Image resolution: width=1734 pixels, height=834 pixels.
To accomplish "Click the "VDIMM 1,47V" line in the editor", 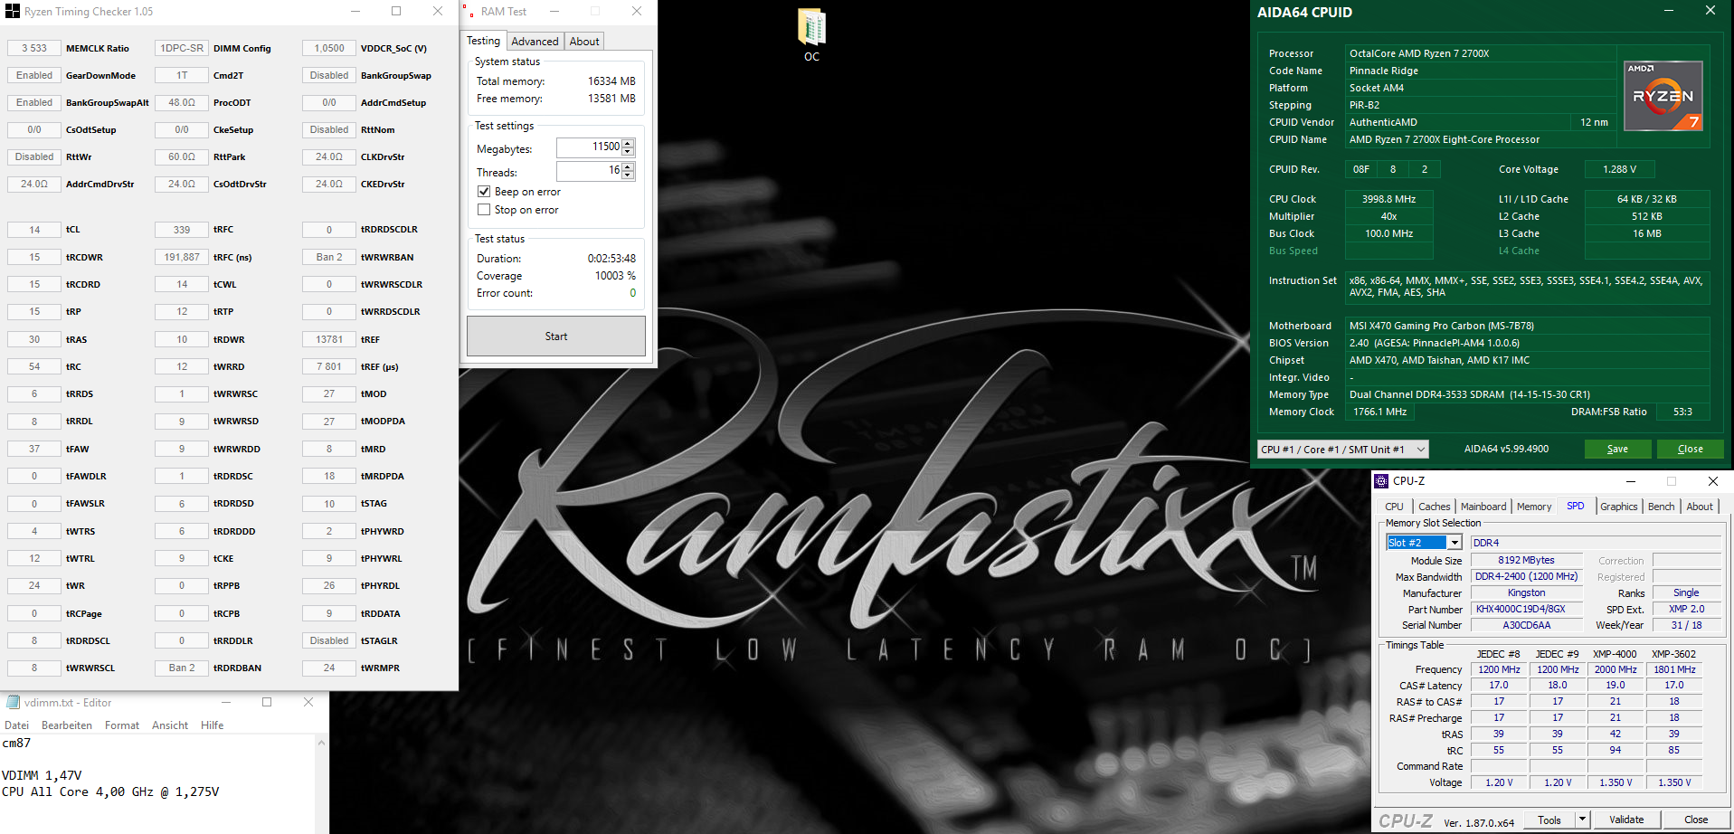I will 42,775.
